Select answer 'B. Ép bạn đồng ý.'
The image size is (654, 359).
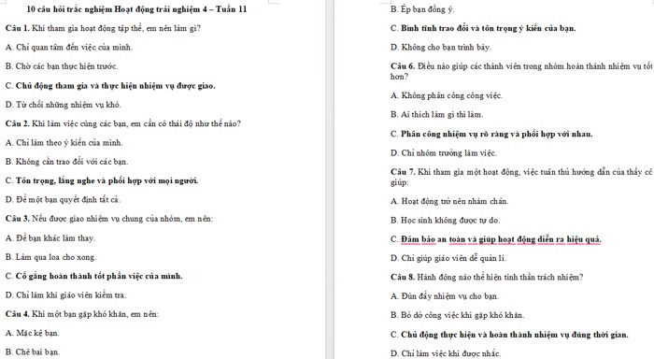pyautogui.click(x=422, y=9)
